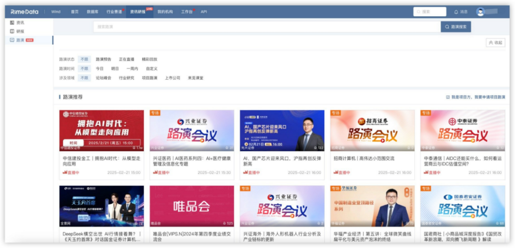515x248 pixels.
Task: Open 兴业证券 路演会议 thumbnail for 兴证医药
Action: 192,130
